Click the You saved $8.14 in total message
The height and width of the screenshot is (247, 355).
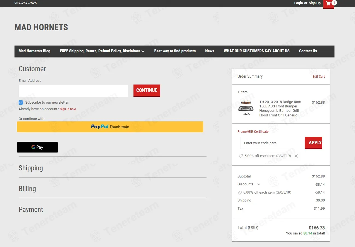[x=305, y=233]
